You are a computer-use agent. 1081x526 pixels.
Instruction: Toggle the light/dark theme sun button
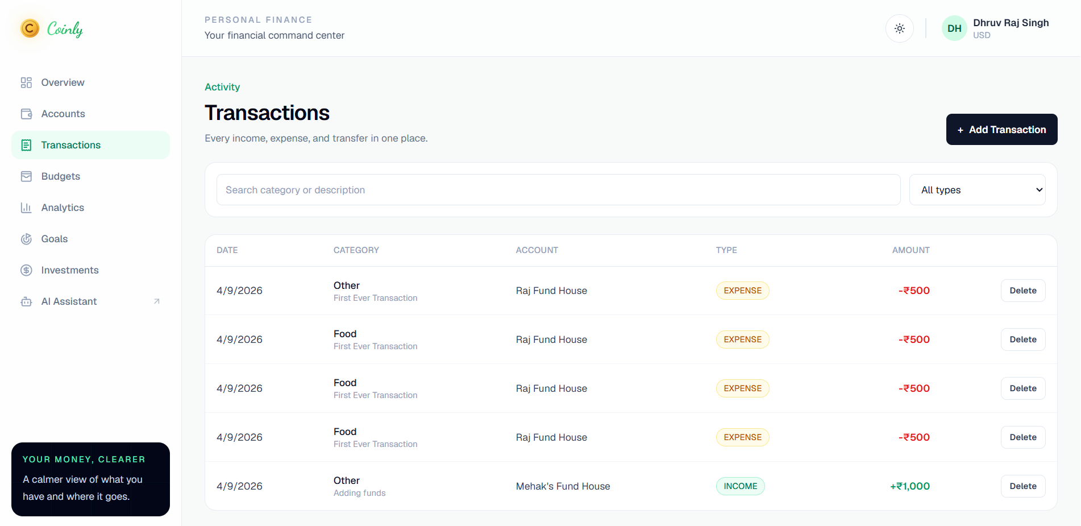(x=900, y=28)
